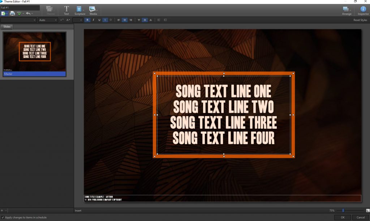370x221 pixels.
Task: Adjust the 75% zoom slider
Action: pos(343,211)
